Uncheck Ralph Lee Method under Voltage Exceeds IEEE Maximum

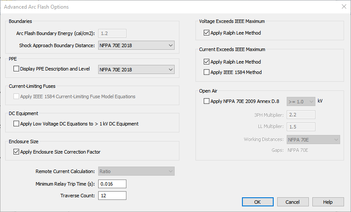pyautogui.click(x=207, y=33)
